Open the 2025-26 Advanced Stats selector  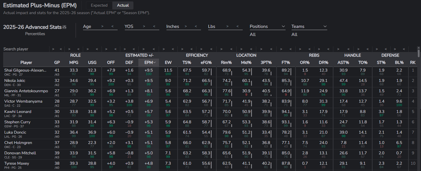32,27
